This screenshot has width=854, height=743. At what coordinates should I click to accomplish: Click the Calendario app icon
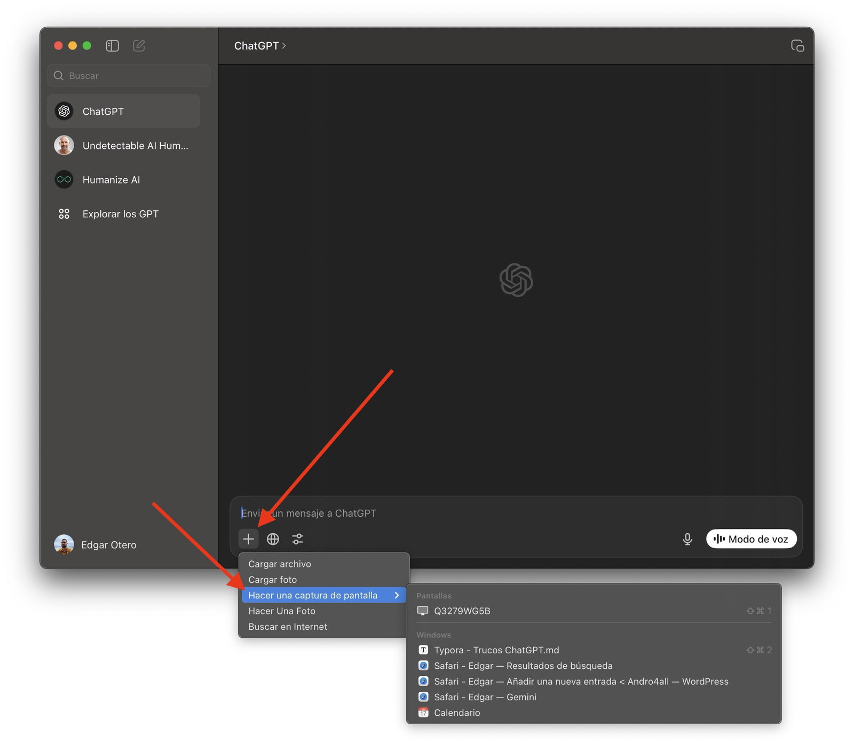click(423, 713)
